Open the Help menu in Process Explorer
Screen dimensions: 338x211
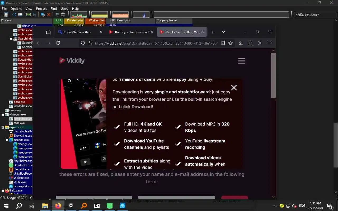pos(75,9)
